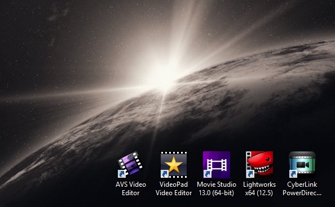
Task: Click the CyberLink PowerDirector camera icon
Action: click(x=302, y=165)
